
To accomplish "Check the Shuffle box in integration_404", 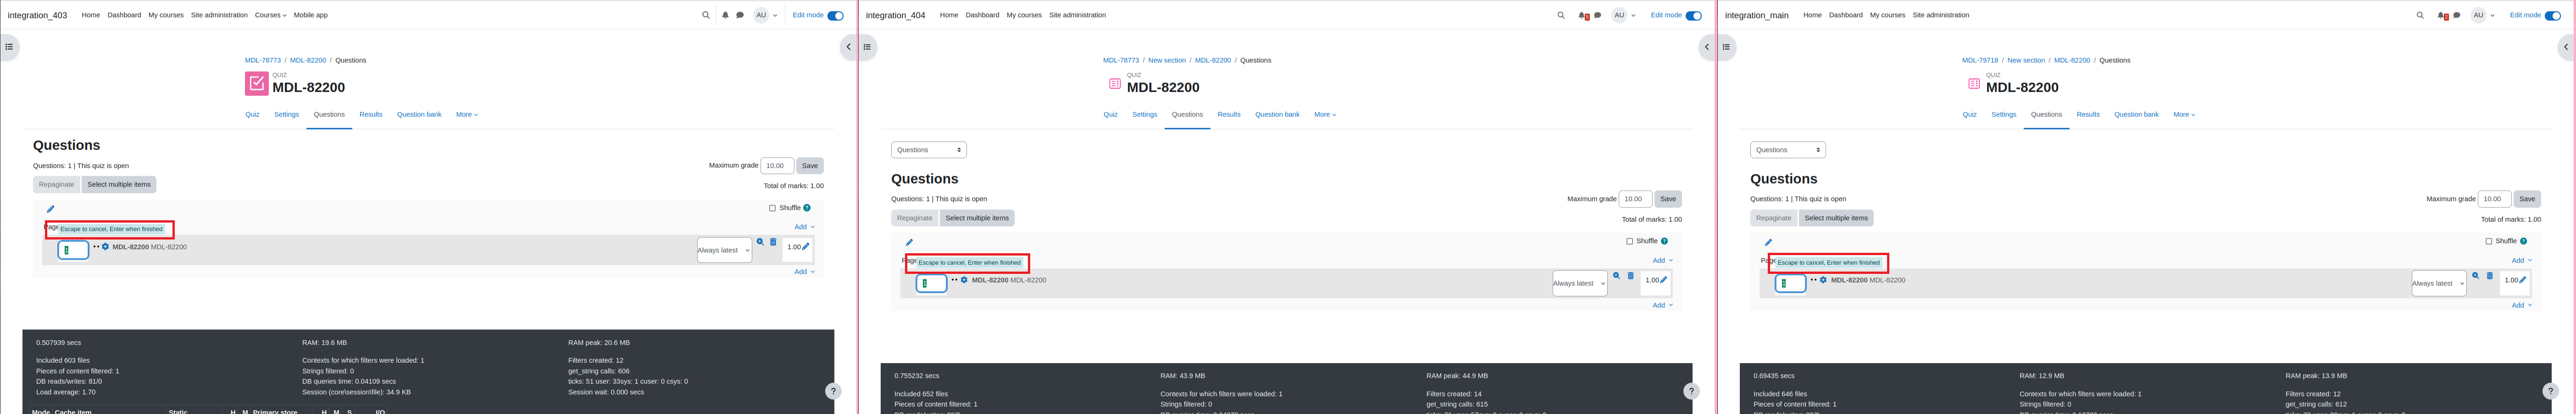I will tap(1630, 241).
